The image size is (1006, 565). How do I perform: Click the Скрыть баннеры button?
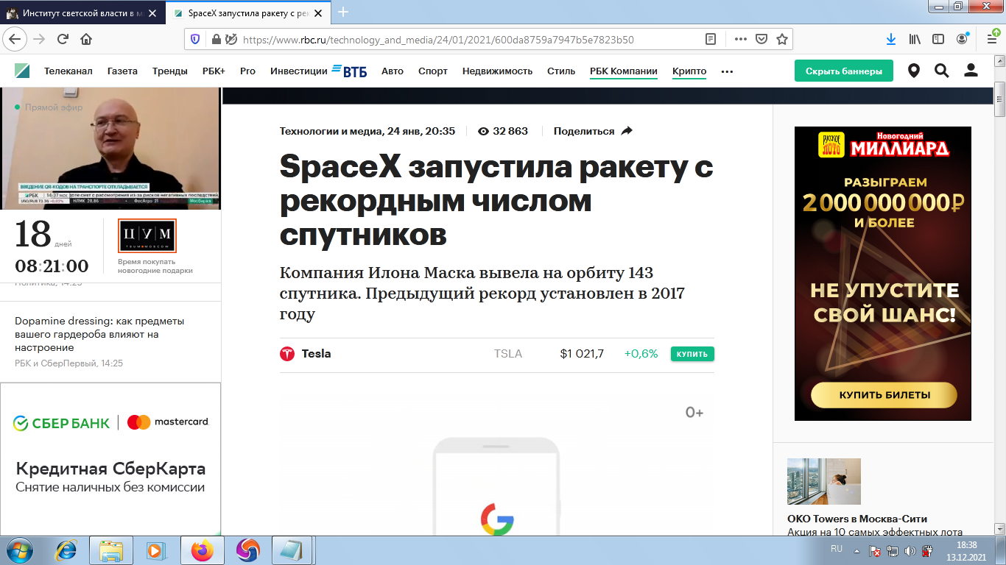click(x=843, y=71)
